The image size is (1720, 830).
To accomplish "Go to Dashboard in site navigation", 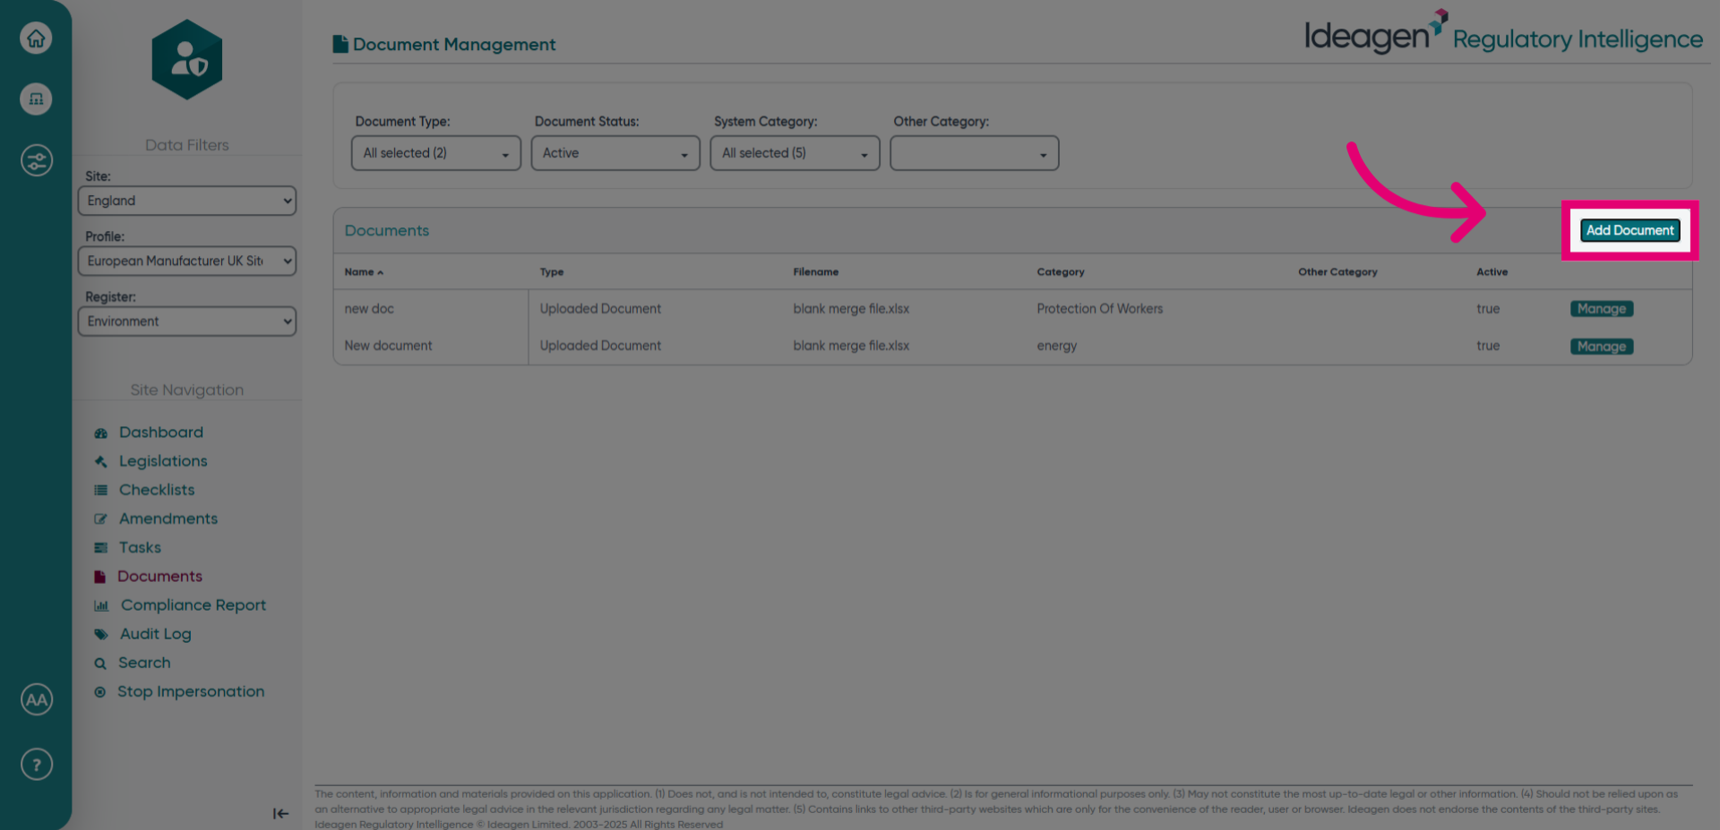I will click(161, 432).
